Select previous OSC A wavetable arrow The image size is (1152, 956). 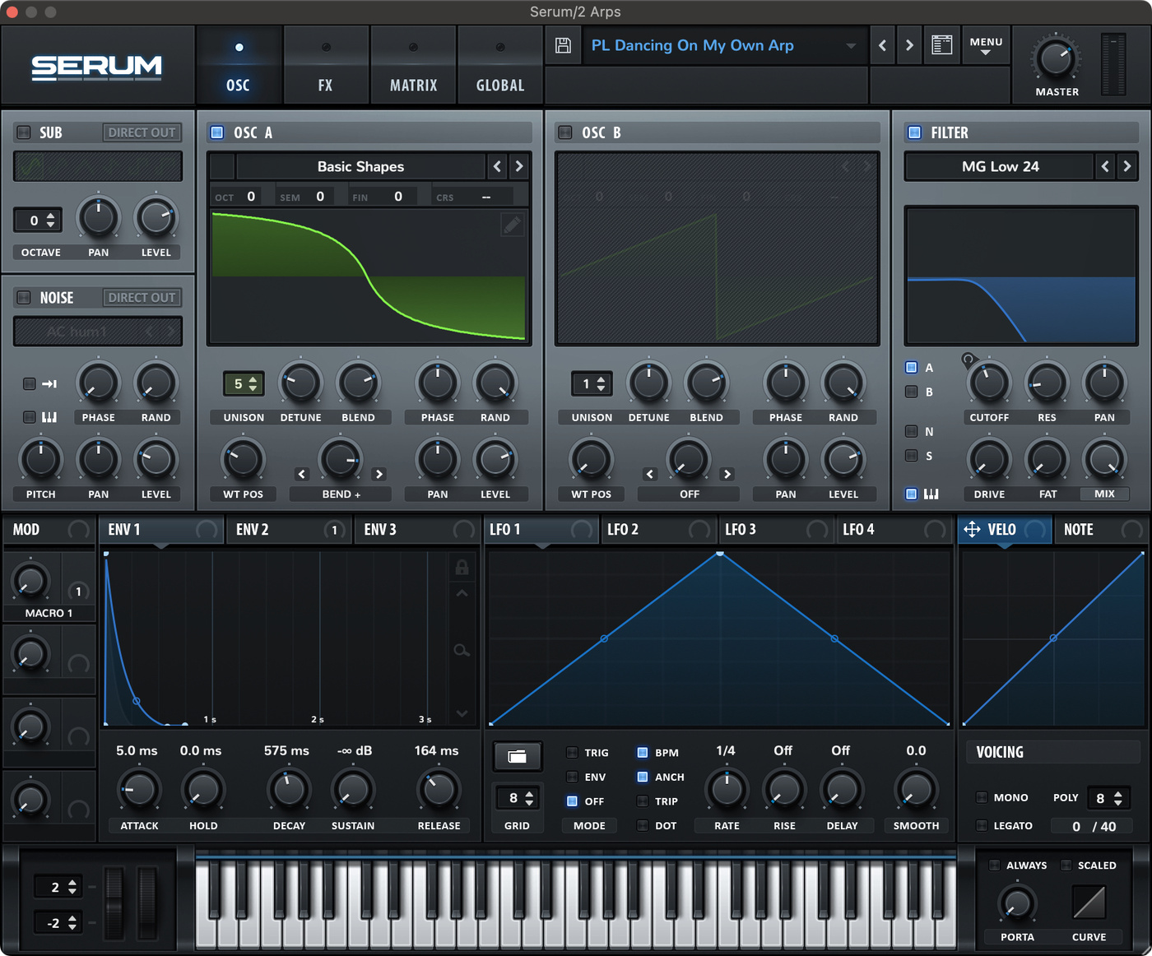coord(497,166)
